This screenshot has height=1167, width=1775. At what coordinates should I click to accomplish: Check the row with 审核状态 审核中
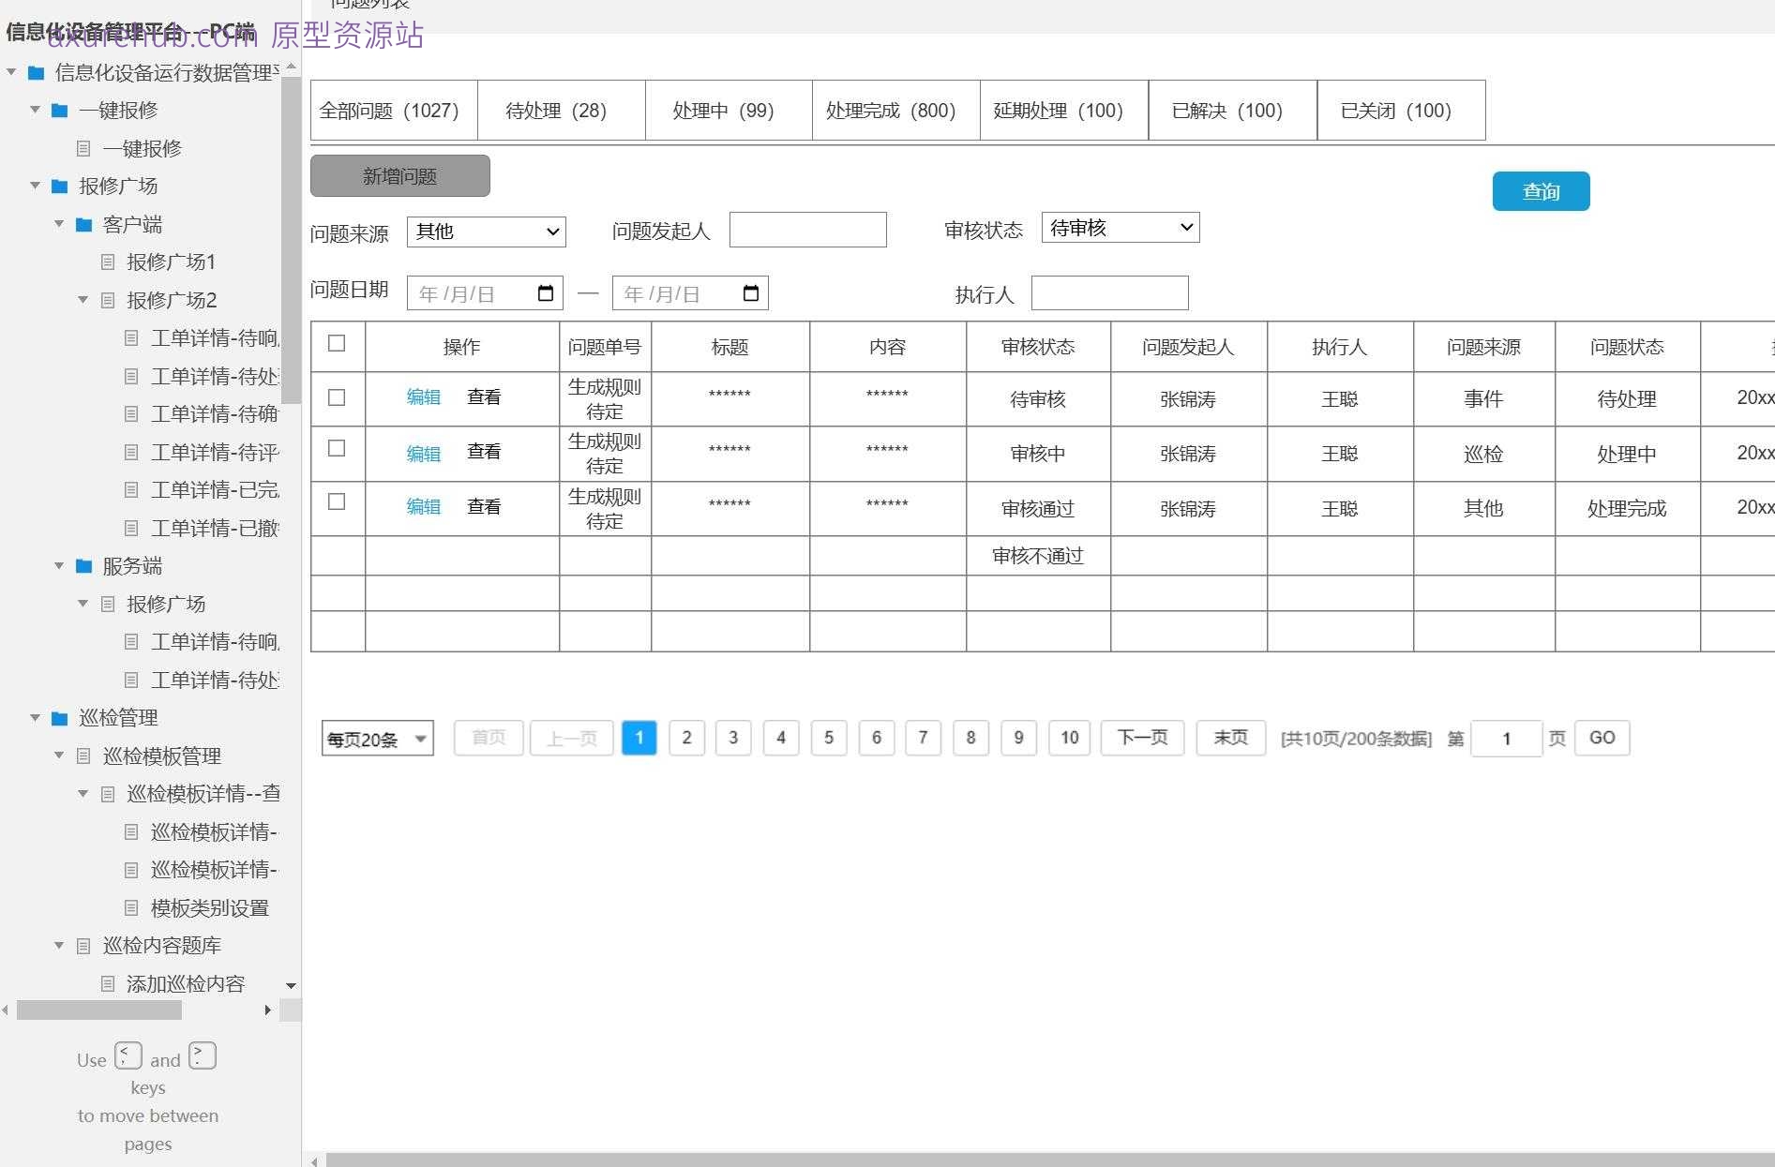[x=337, y=448]
